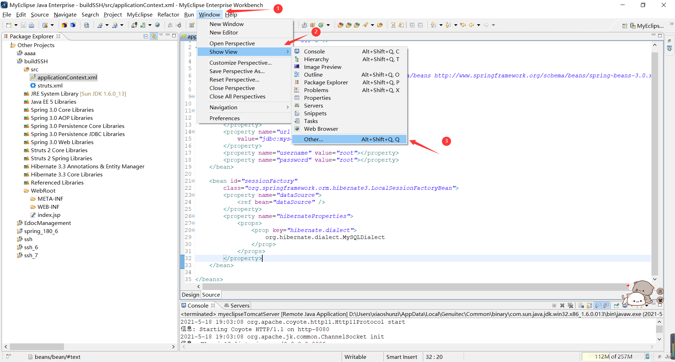675x362 pixels.
Task: Click the heap memory usage bar
Action: pyautogui.click(x=613, y=356)
